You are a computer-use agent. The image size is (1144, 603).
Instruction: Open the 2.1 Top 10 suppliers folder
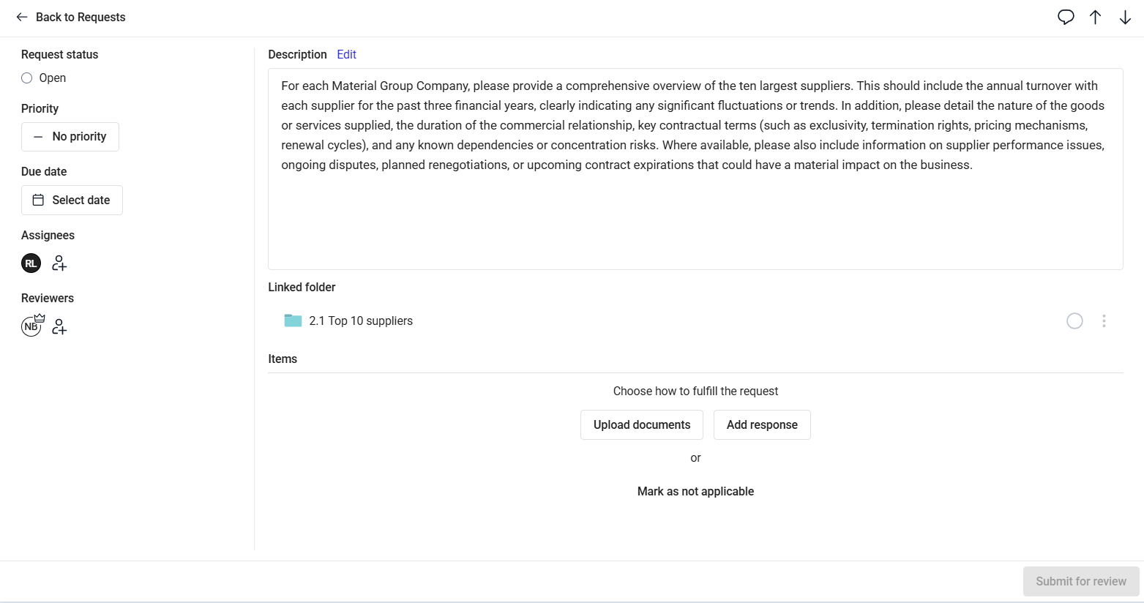[x=360, y=321]
